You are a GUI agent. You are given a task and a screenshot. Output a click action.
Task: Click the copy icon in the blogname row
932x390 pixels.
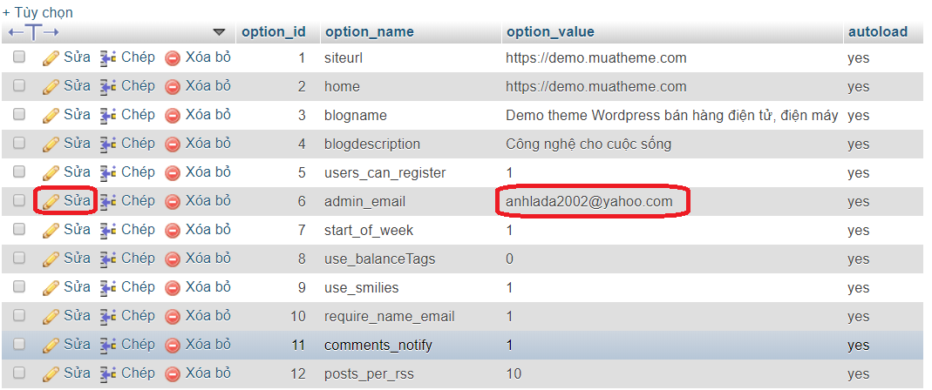coord(108,116)
